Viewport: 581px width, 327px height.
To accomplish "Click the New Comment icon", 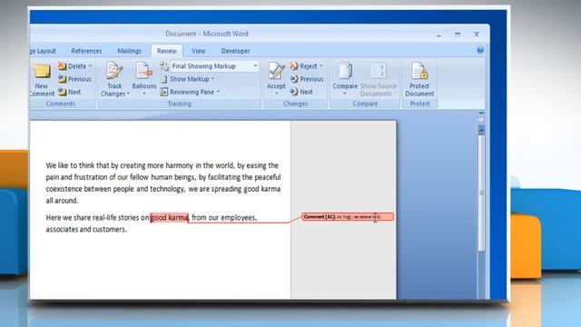I will (x=42, y=72).
